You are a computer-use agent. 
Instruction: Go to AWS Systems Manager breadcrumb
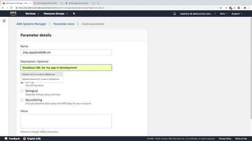31,24
